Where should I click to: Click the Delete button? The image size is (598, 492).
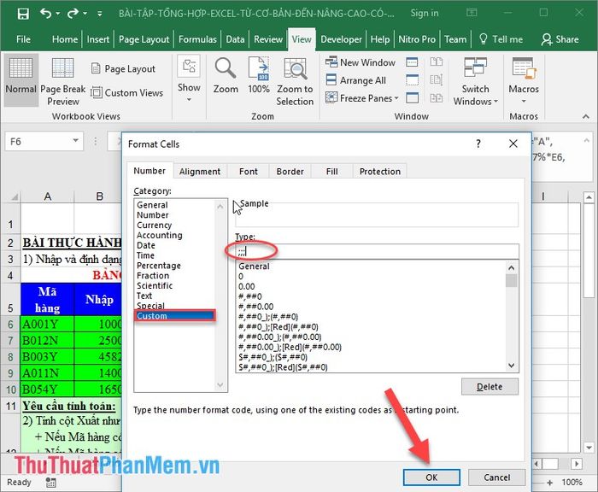490,387
